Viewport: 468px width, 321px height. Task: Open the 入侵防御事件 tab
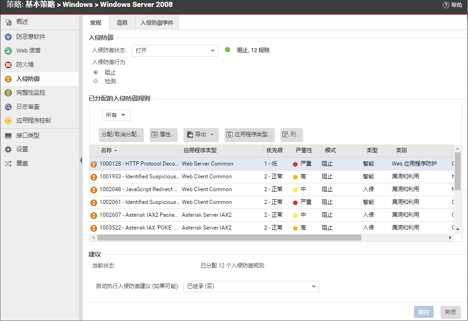point(157,22)
